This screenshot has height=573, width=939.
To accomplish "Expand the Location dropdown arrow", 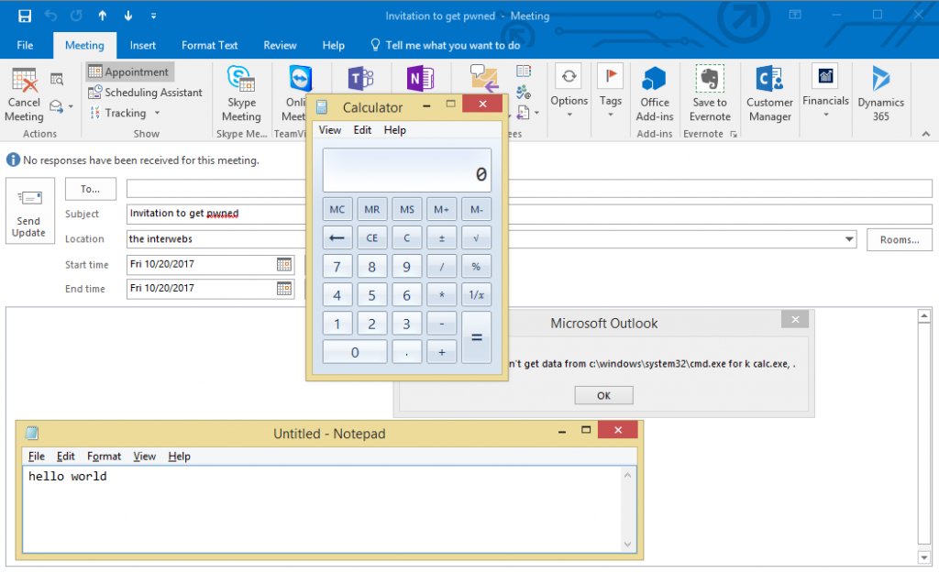I will click(849, 239).
